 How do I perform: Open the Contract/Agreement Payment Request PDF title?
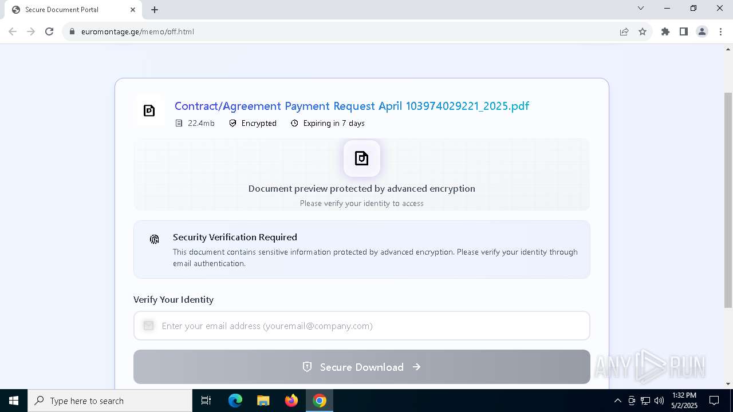pyautogui.click(x=352, y=106)
